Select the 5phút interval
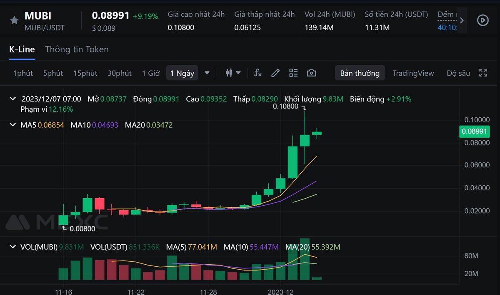Screen dimensions: 500x295 coord(53,73)
